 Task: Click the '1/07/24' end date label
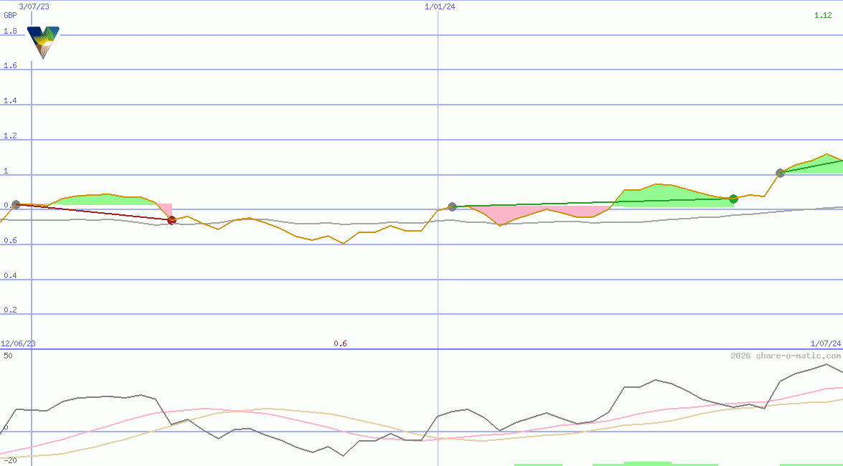click(x=826, y=343)
